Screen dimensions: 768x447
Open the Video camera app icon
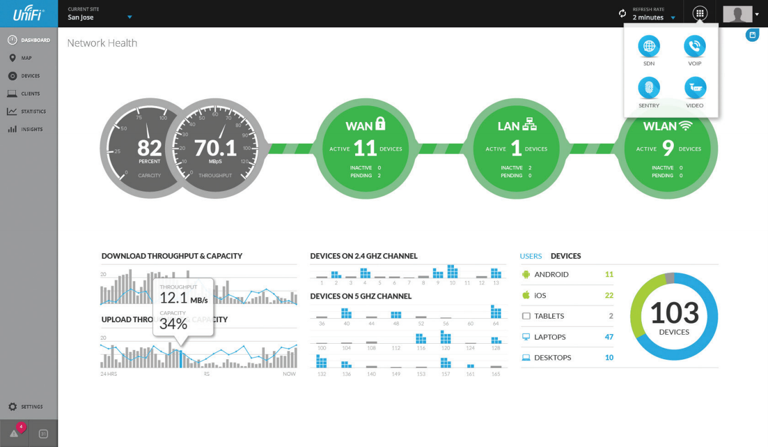click(695, 88)
